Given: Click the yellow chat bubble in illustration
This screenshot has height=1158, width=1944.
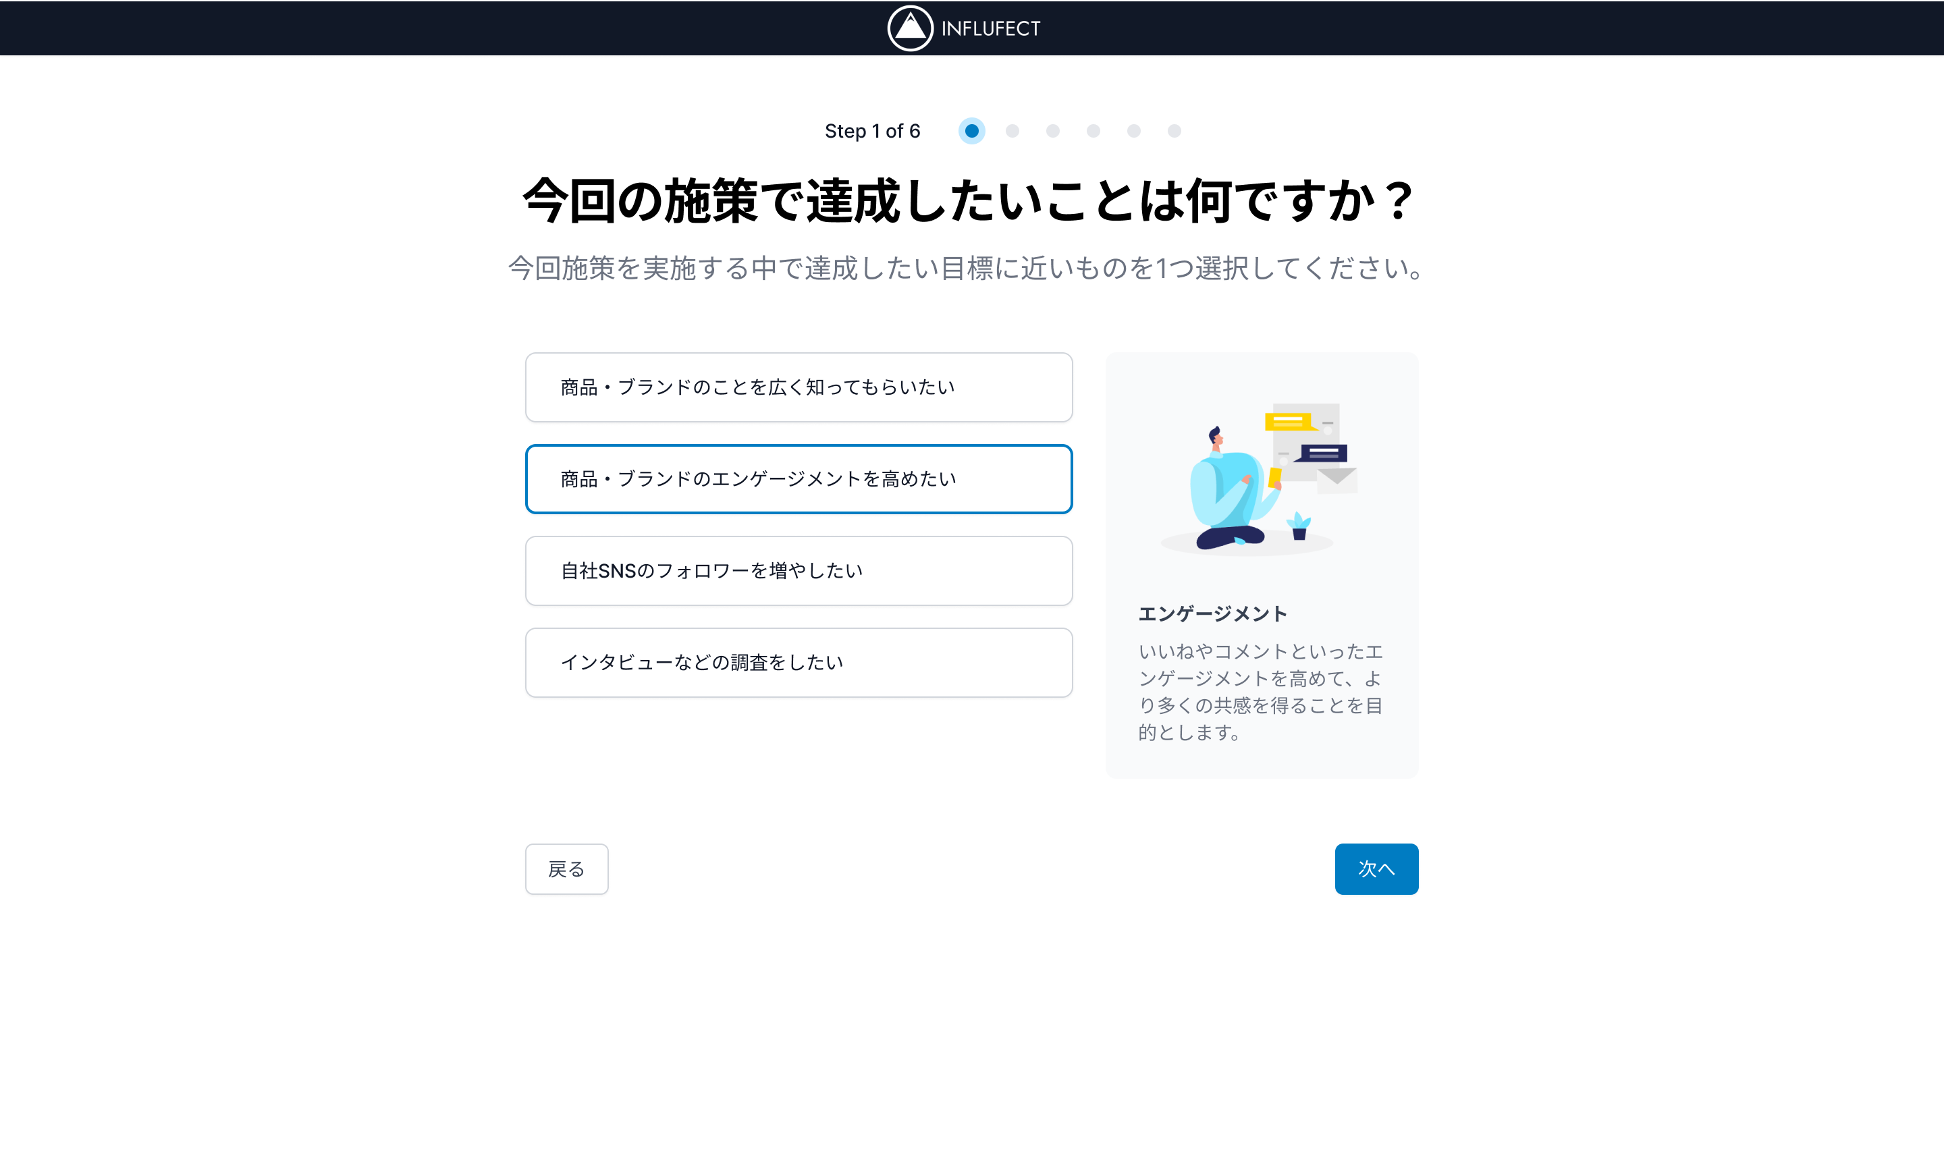Looking at the screenshot, I should click(x=1288, y=422).
